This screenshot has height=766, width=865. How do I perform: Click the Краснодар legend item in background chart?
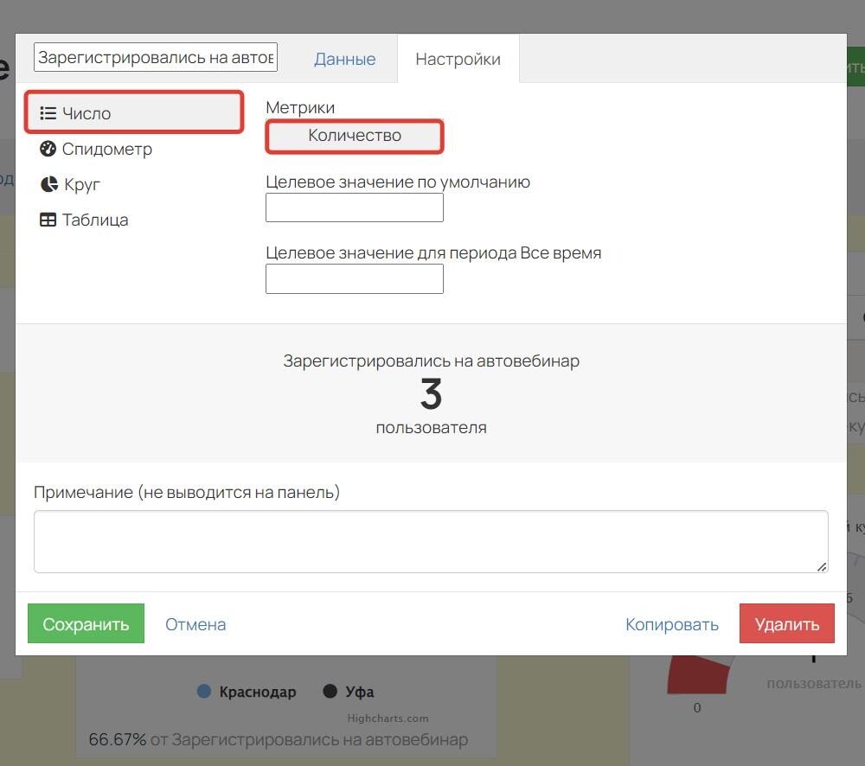pos(247,692)
